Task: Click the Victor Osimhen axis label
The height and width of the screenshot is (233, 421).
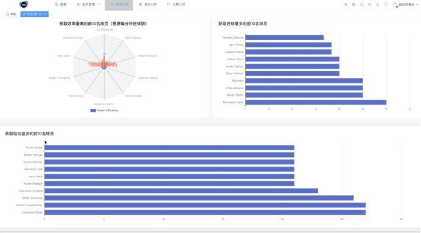Action: [x=33, y=162]
